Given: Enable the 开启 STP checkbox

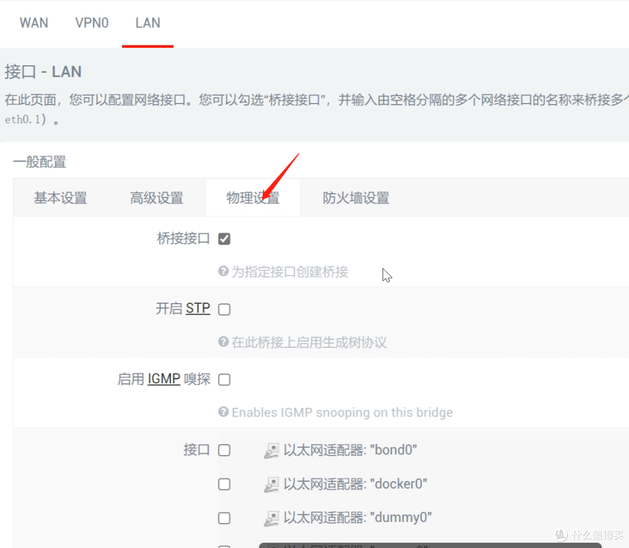Looking at the screenshot, I should click(x=224, y=309).
